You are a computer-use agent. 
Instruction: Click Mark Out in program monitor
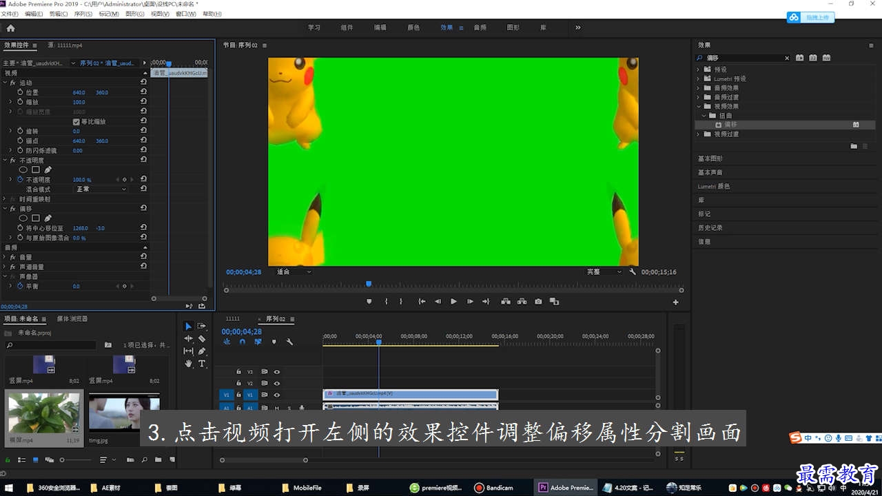(x=400, y=301)
